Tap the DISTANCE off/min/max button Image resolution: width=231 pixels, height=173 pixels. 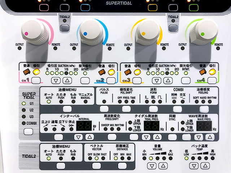pyautogui.click(x=122, y=166)
